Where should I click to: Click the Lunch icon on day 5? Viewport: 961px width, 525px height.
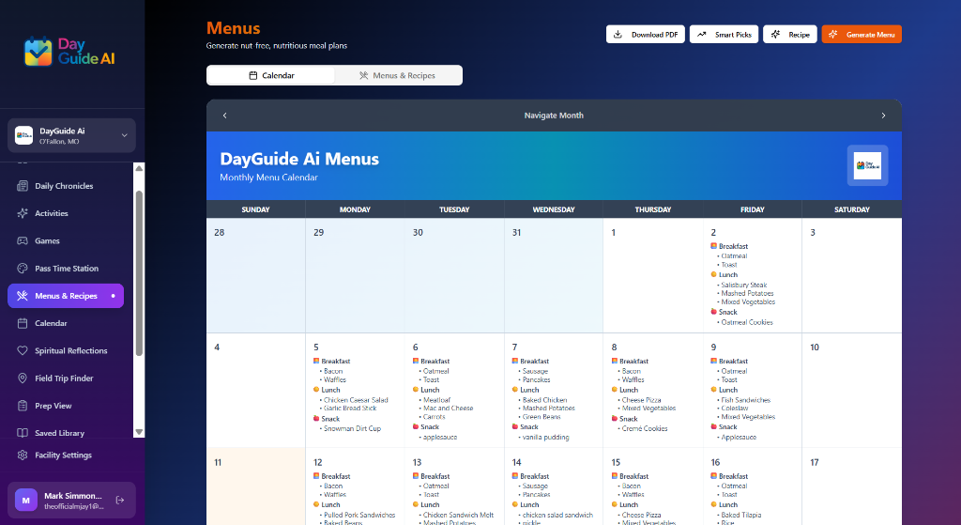(x=316, y=390)
